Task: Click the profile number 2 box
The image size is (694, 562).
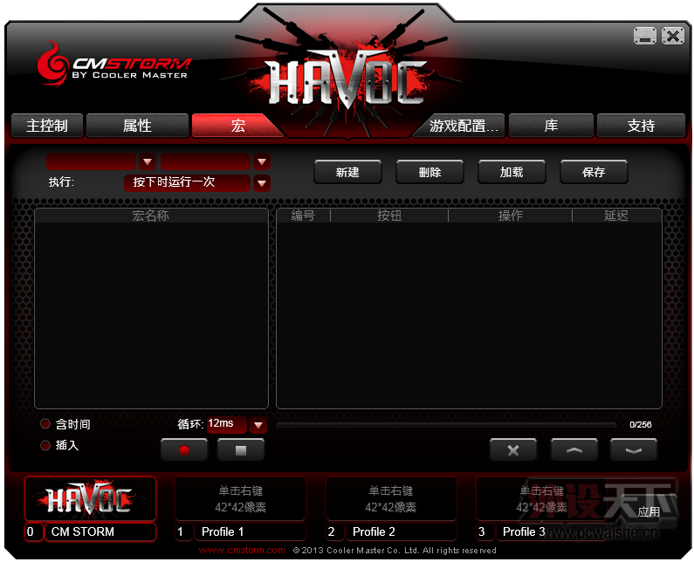Action: 334,532
